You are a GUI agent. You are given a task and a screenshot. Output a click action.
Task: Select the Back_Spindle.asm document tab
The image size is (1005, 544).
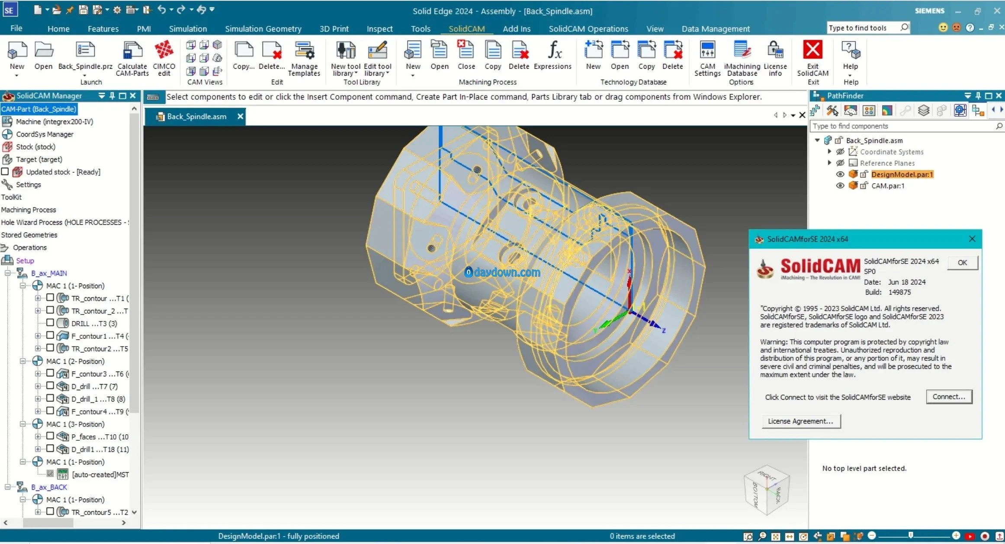tap(196, 116)
